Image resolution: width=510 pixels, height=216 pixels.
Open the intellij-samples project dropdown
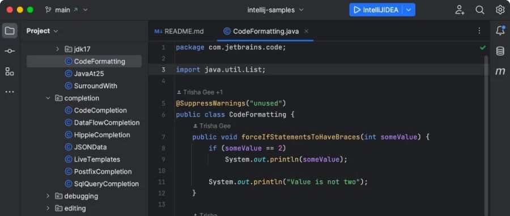click(x=301, y=10)
